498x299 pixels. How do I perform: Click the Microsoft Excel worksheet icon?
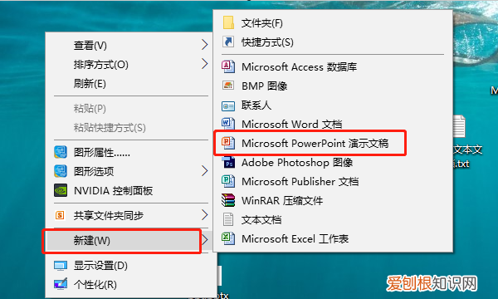228,238
